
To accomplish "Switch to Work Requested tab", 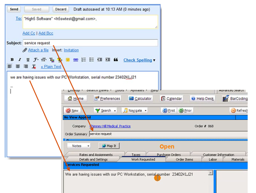I will pyautogui.click(x=143, y=159).
